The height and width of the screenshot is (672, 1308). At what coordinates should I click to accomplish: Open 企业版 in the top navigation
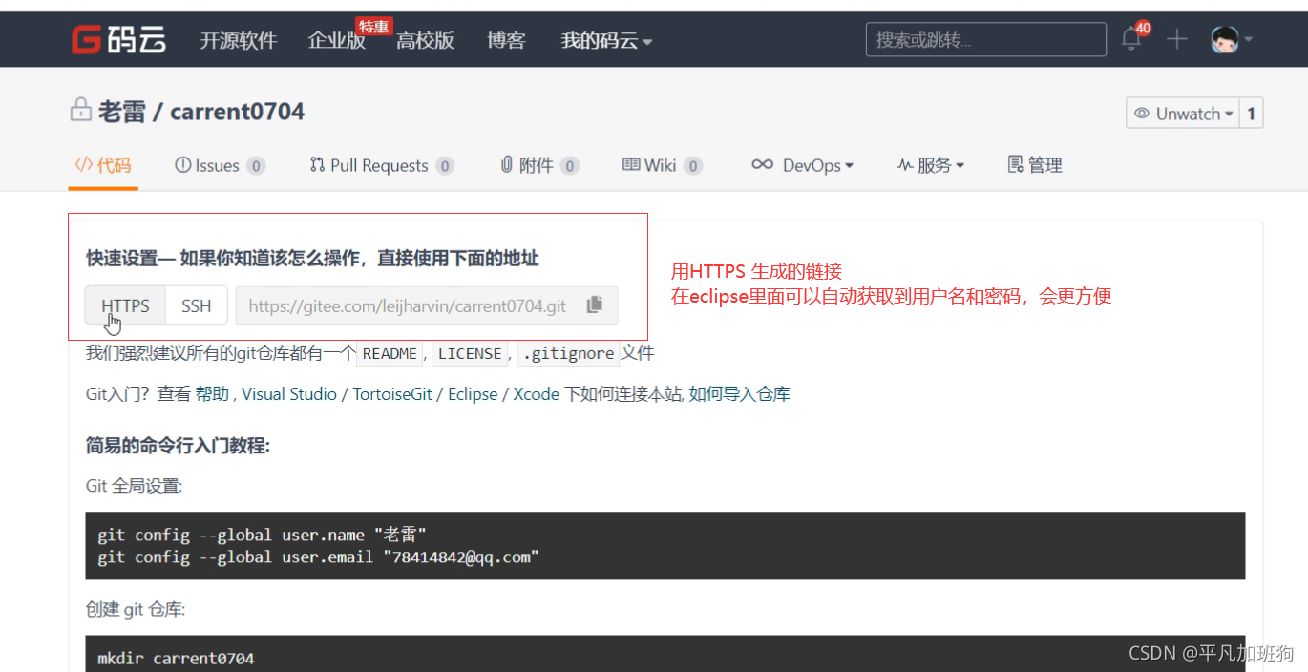tap(337, 40)
